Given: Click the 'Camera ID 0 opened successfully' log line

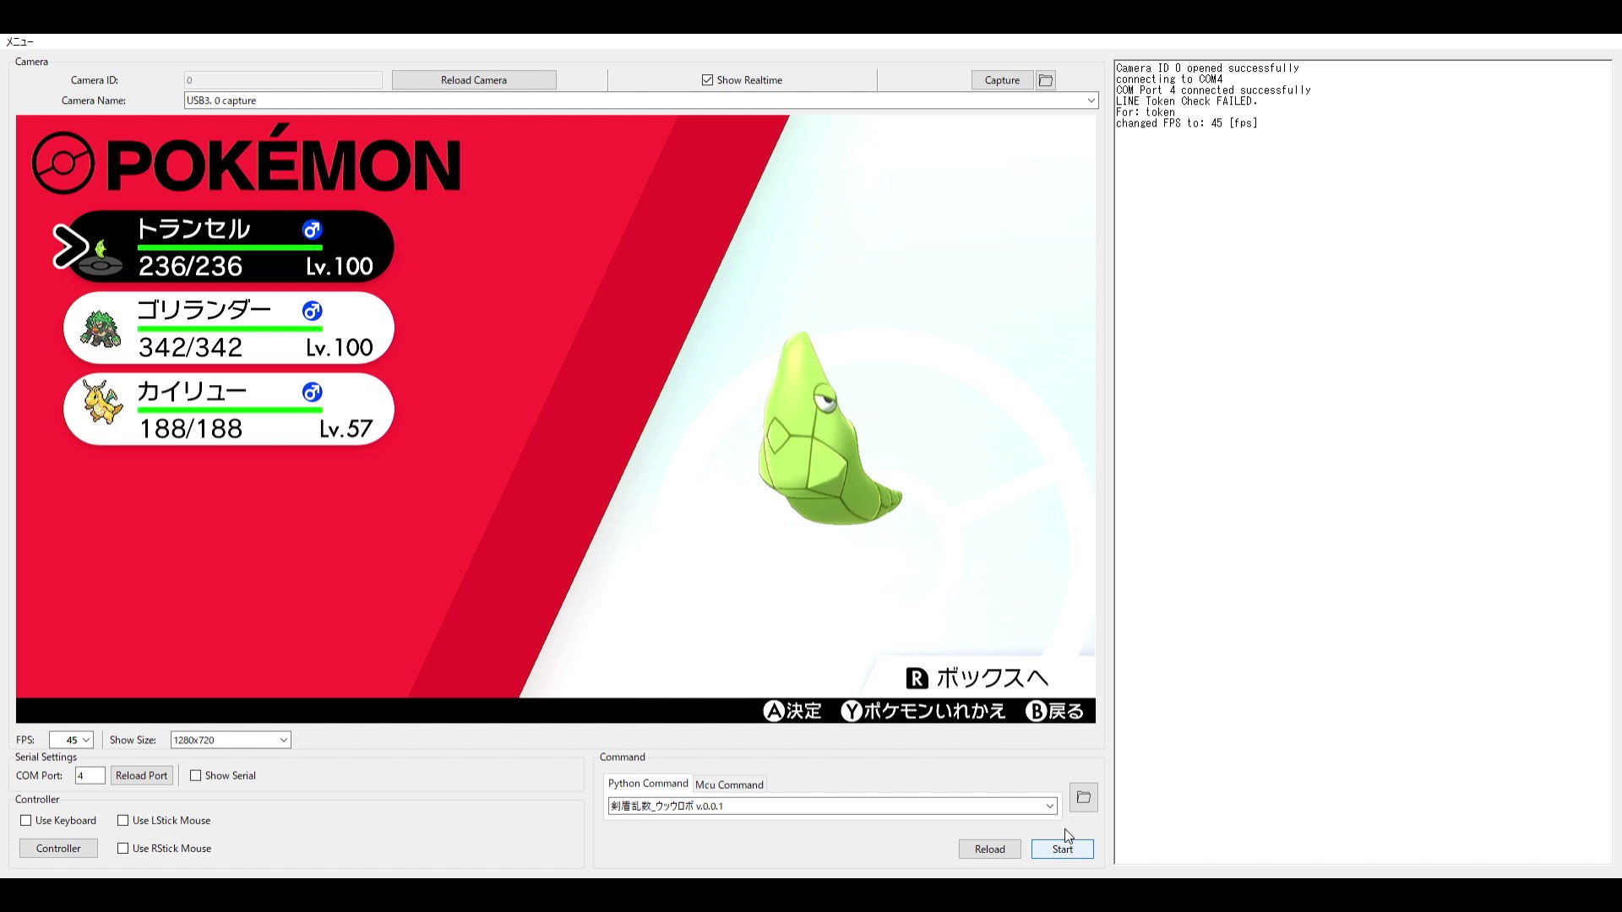Looking at the screenshot, I should (1207, 68).
